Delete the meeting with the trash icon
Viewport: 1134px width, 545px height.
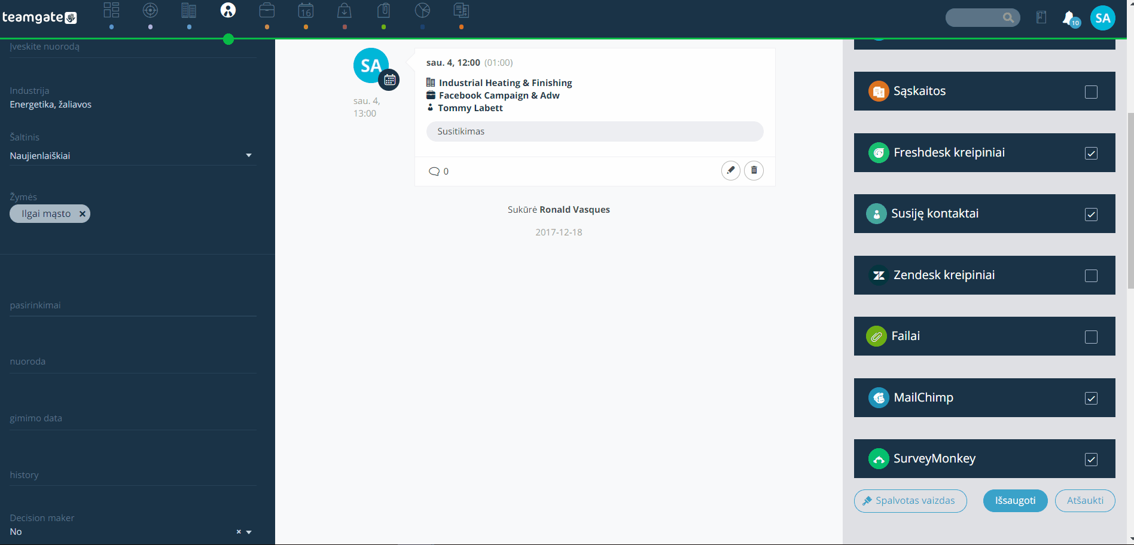point(754,170)
